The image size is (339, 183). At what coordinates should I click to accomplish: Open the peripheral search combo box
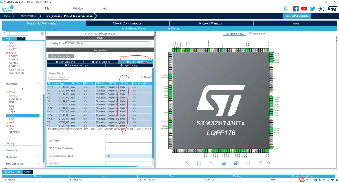tap(17, 34)
